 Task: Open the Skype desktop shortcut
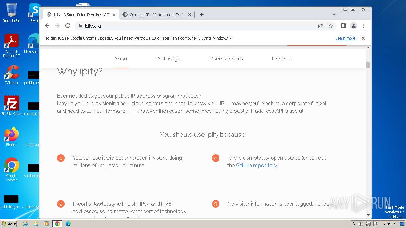pyautogui.click(x=34, y=13)
